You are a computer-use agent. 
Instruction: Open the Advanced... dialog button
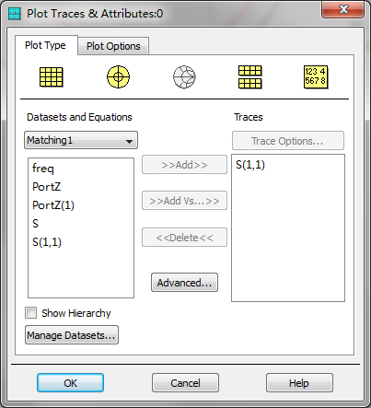184,283
